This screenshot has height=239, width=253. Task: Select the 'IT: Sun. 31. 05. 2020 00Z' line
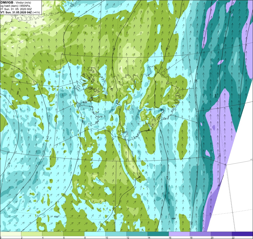(16, 9)
